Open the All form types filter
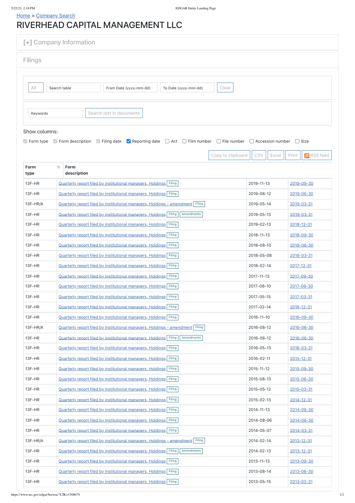This screenshot has height=503, width=355. 36,88
